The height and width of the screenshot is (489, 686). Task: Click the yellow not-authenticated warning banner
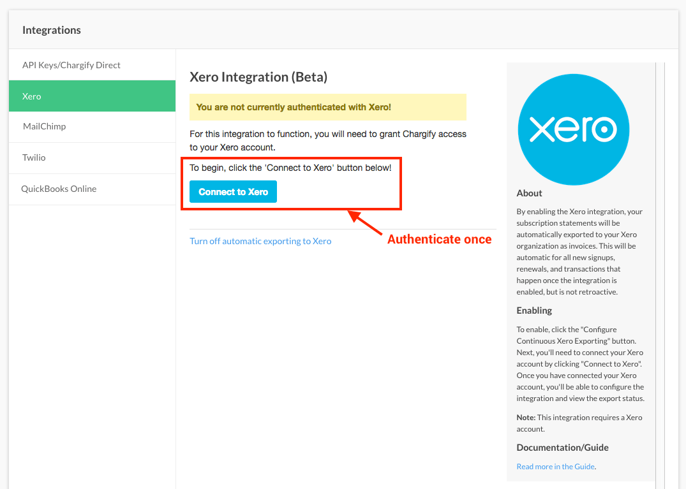pos(327,107)
